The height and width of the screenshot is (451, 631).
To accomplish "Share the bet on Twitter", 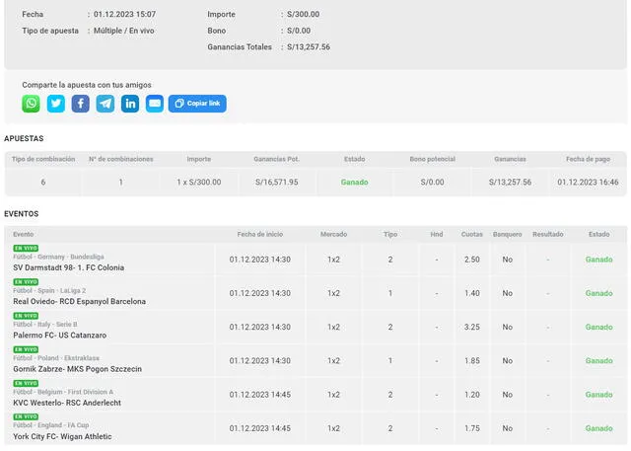I will click(56, 104).
